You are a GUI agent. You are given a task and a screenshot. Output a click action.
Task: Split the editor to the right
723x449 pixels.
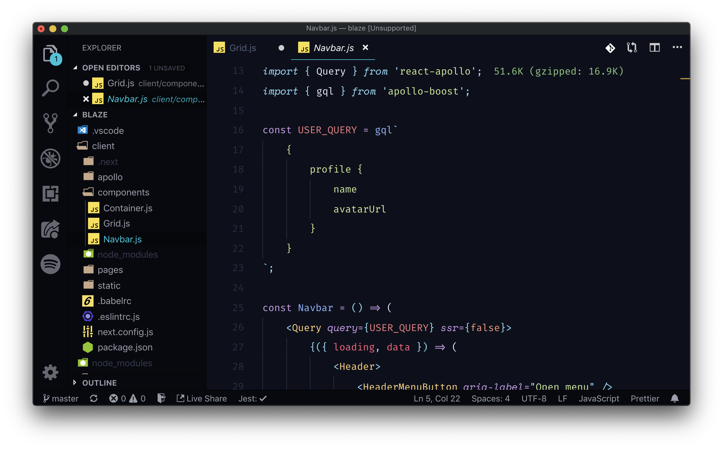click(x=654, y=48)
